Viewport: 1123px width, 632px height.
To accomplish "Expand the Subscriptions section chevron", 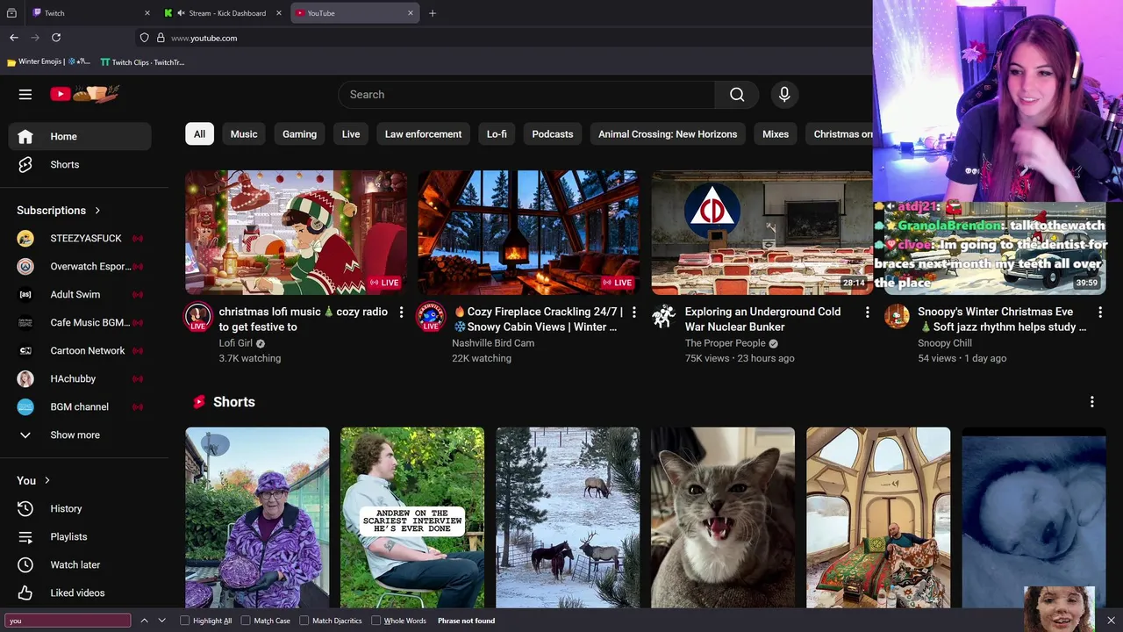I will [x=97, y=211].
